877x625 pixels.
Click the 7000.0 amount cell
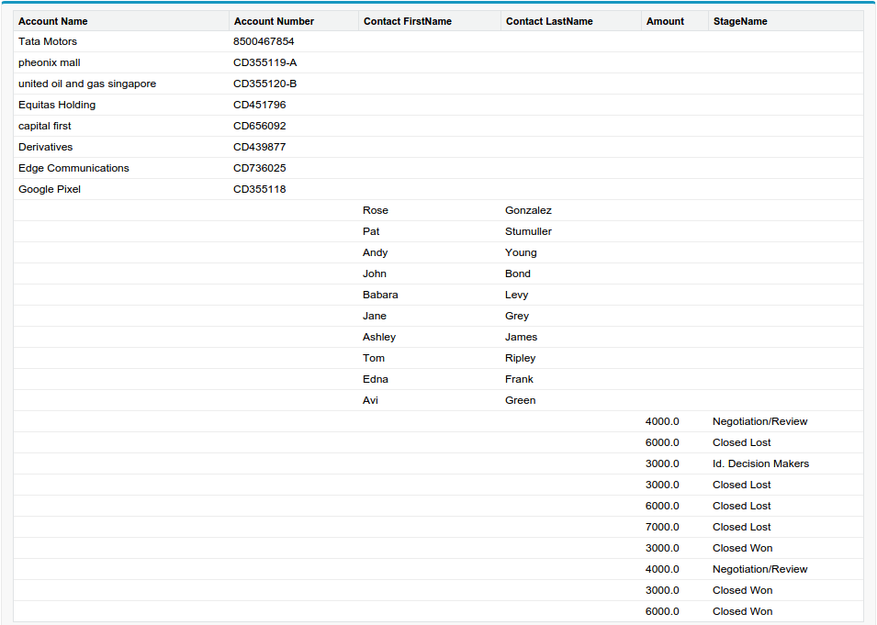click(662, 527)
